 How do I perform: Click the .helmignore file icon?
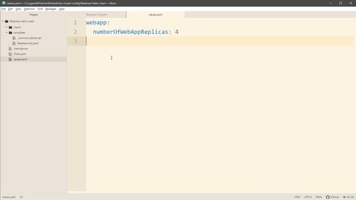(10, 48)
